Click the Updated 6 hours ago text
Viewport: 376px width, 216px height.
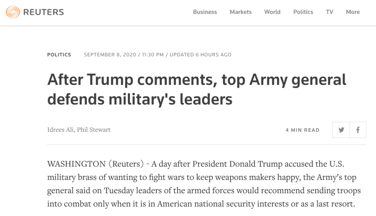point(201,55)
